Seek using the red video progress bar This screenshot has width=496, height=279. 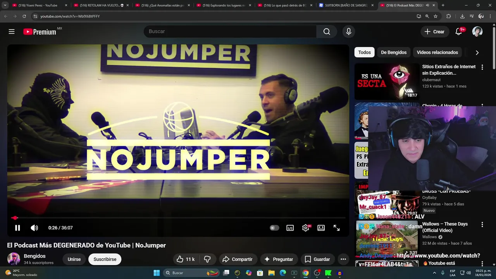178,218
